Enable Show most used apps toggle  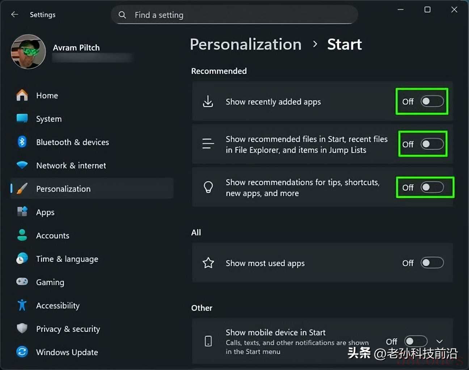(x=432, y=263)
